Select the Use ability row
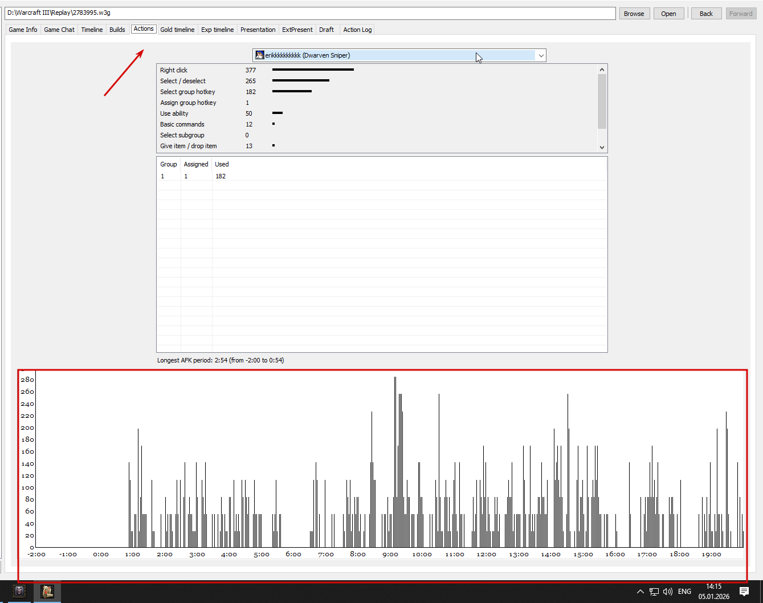This screenshot has width=763, height=603. click(x=377, y=113)
